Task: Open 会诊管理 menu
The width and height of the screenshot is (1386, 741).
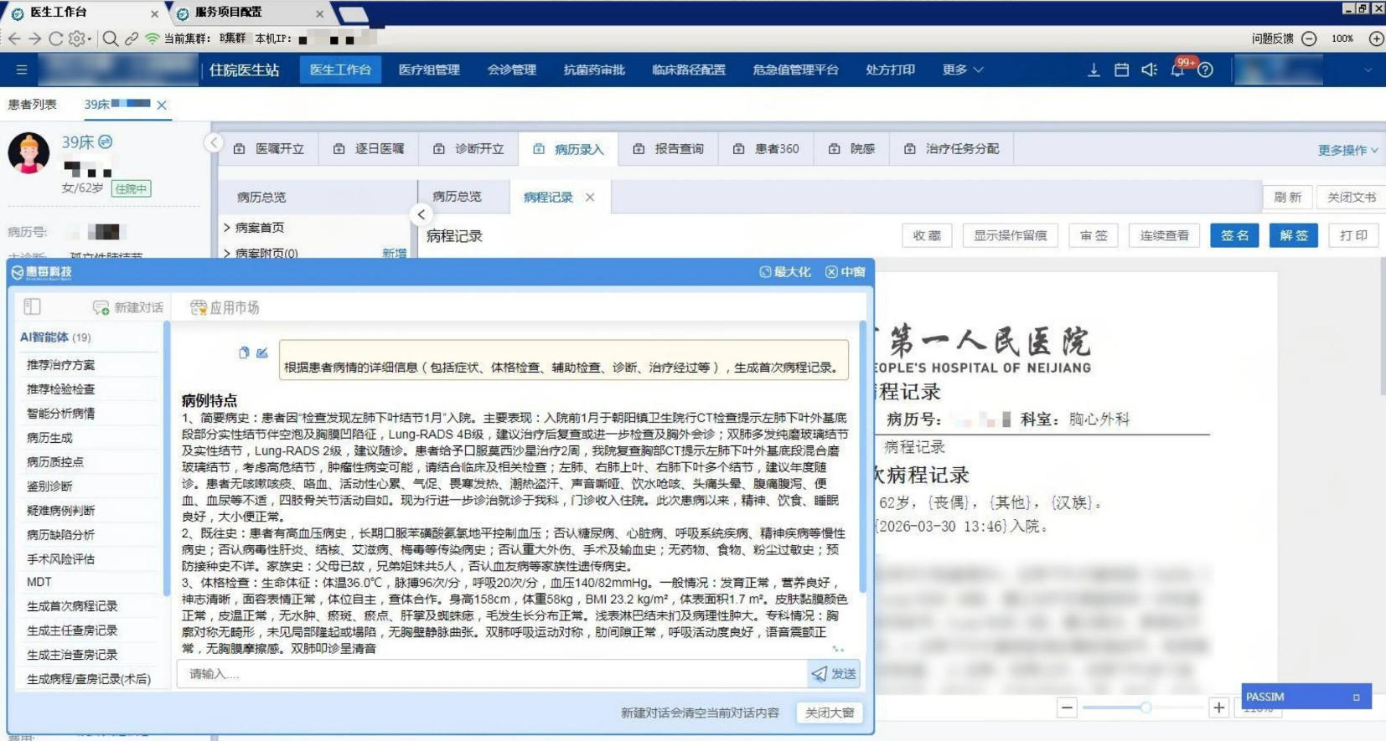Action: [512, 69]
